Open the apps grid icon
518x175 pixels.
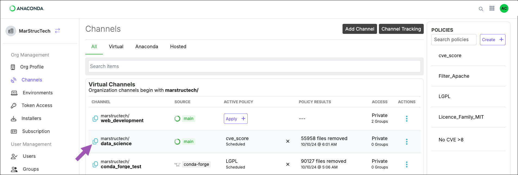pos(492,8)
